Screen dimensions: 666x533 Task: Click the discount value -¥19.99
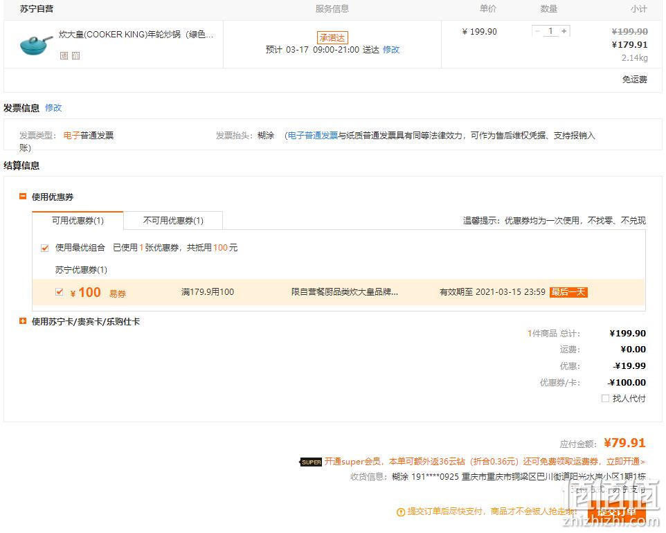pos(629,365)
